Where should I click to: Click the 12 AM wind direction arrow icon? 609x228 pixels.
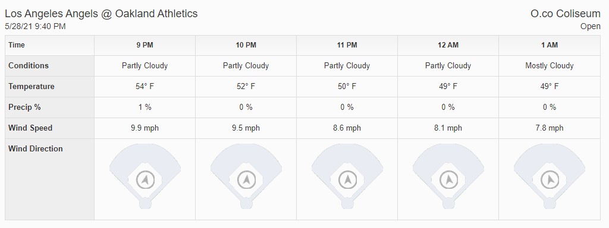click(x=448, y=179)
